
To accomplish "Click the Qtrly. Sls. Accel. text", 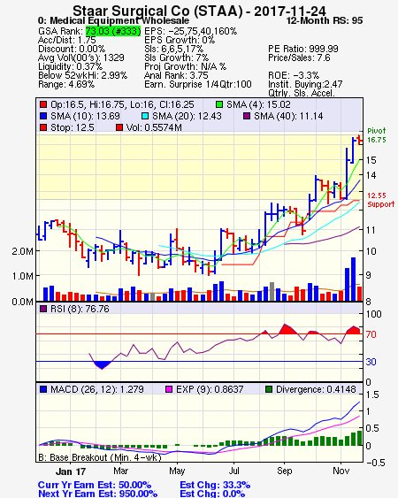I will tap(302, 93).
